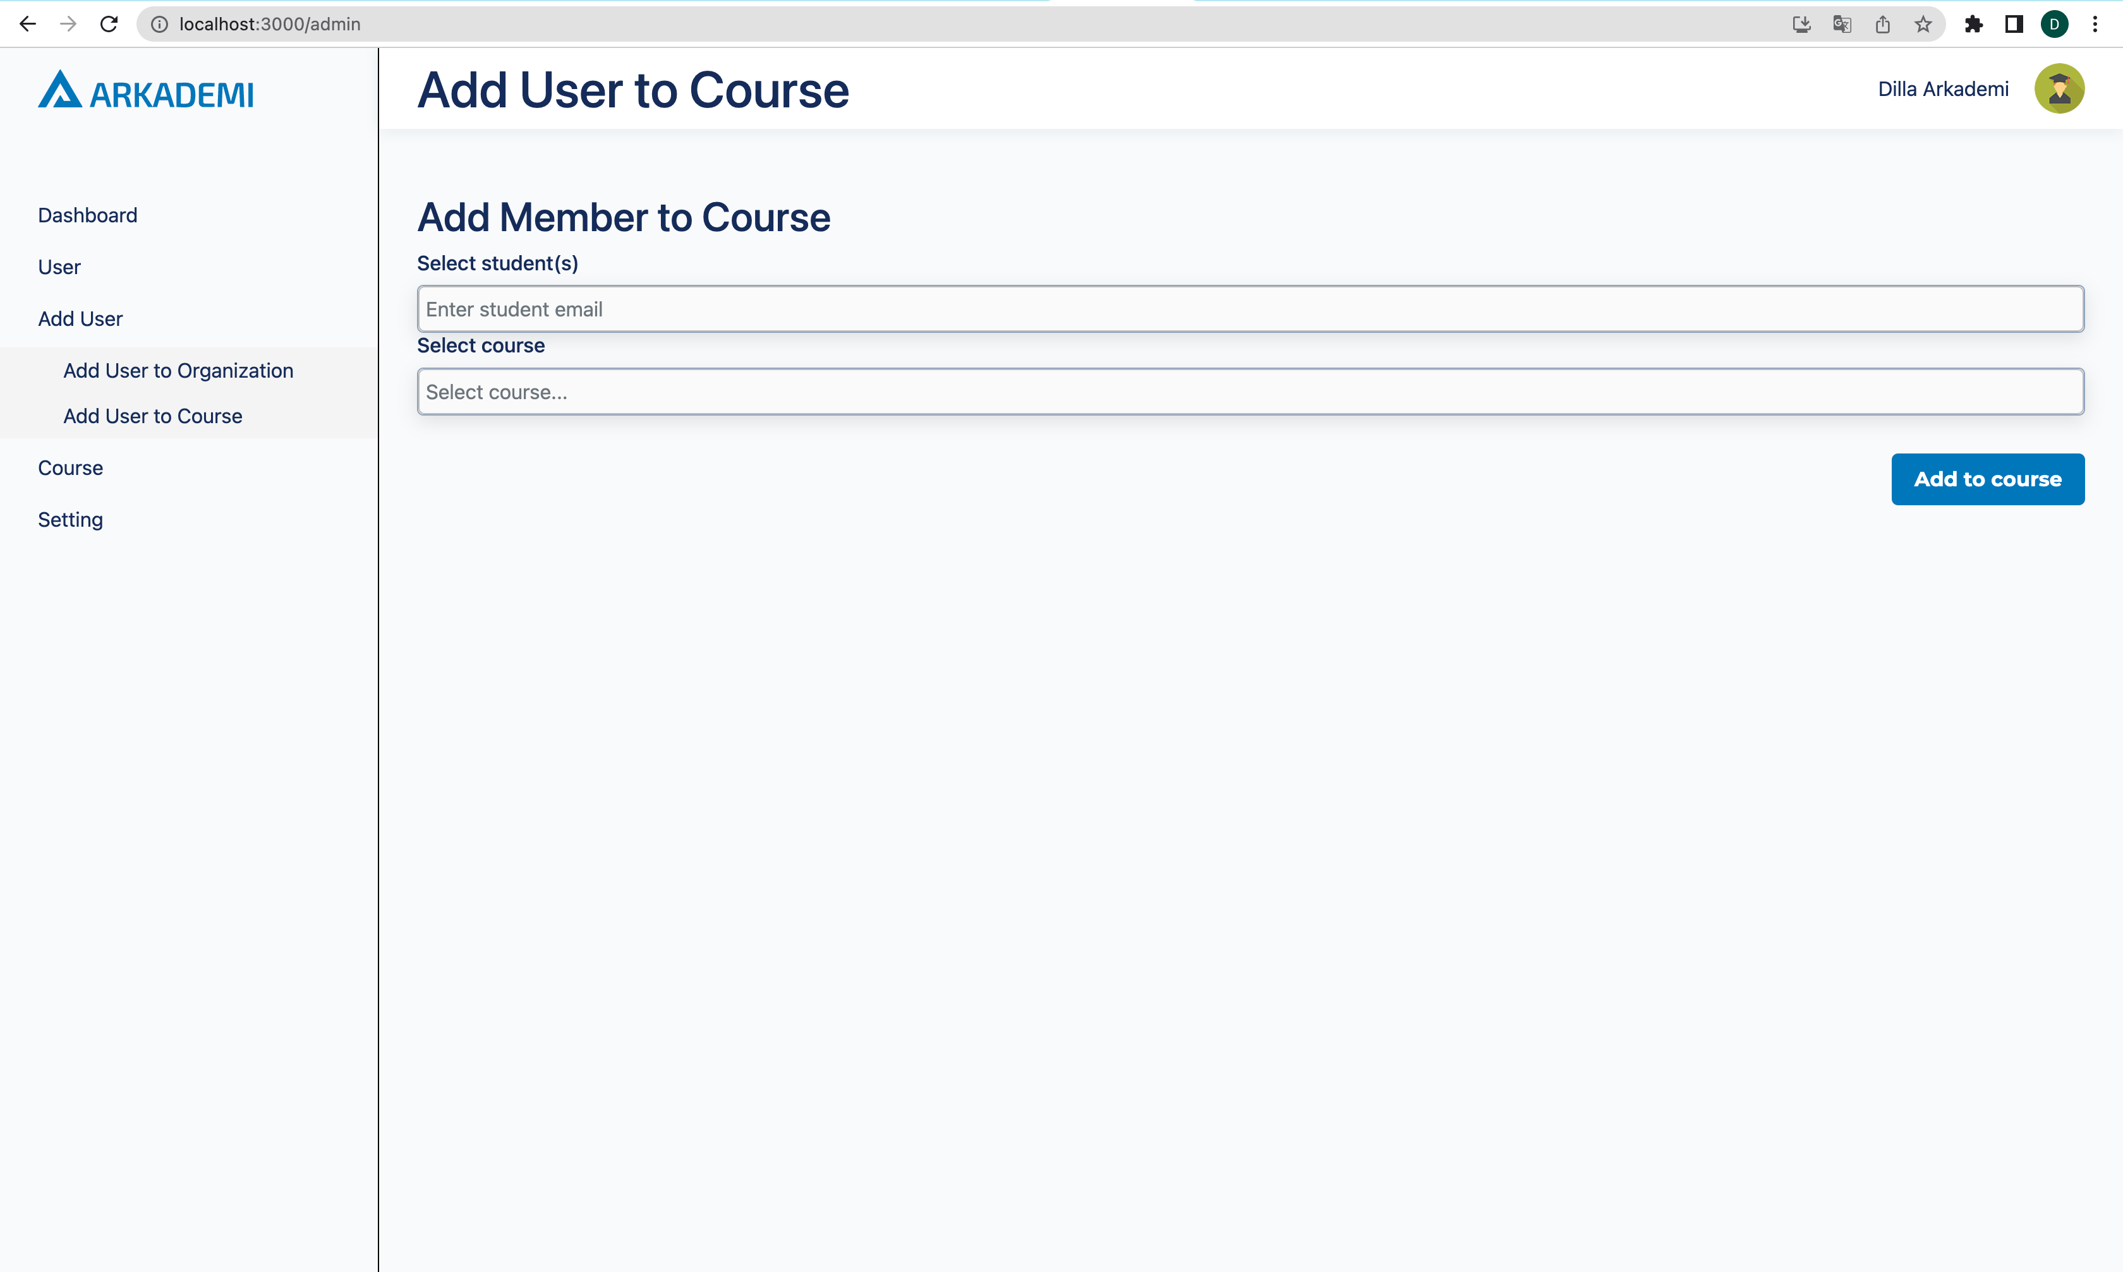The height and width of the screenshot is (1272, 2123).
Task: Open the Setting sidebar link
Action: coord(70,519)
